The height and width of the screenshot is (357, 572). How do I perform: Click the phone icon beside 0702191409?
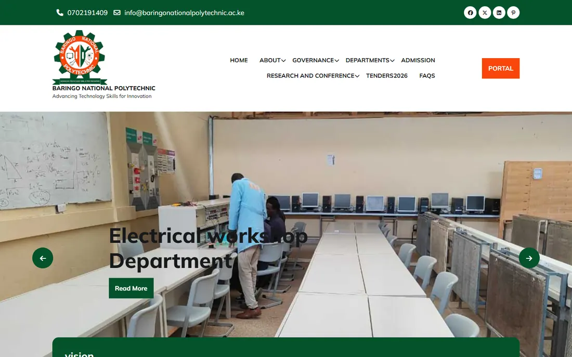[x=60, y=13]
